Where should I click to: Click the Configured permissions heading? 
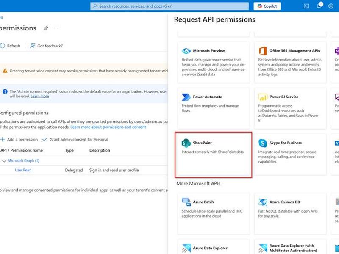click(24, 113)
